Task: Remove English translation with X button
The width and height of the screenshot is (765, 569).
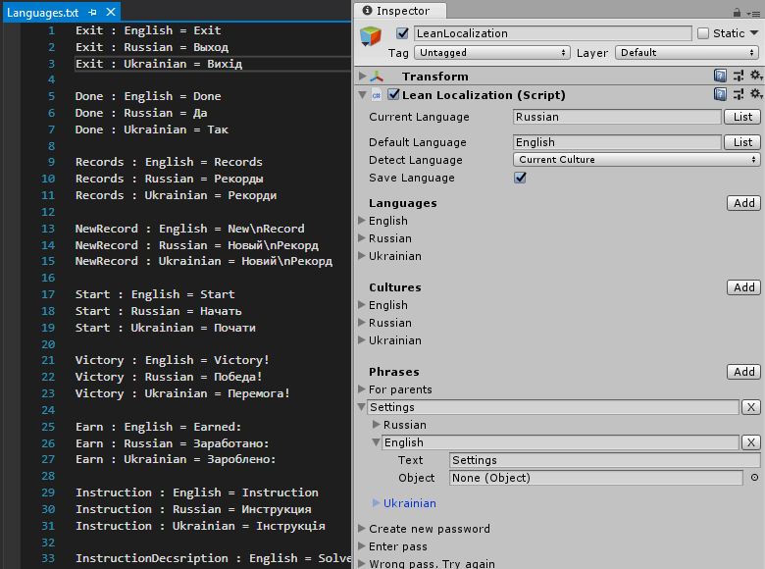Action: (751, 442)
